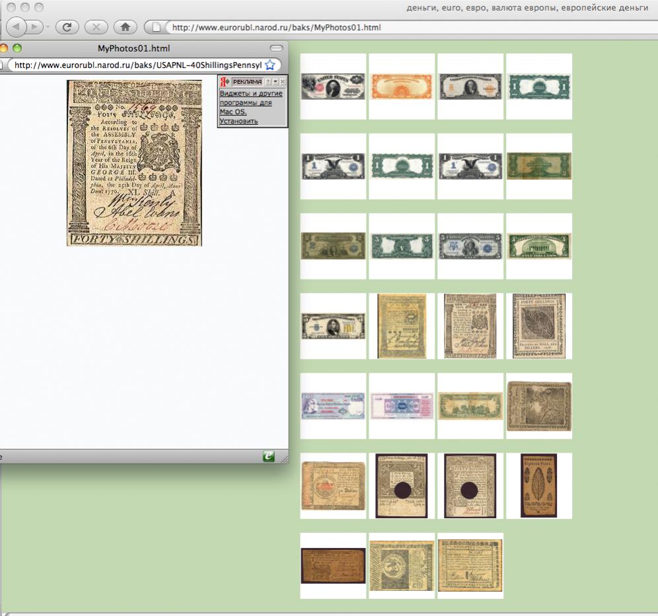The width and height of the screenshot is (658, 616).
Task: Bookmark page with the star icon
Action: pos(270,65)
